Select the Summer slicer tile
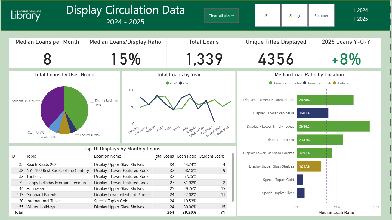392x220 pixels. click(x=321, y=15)
